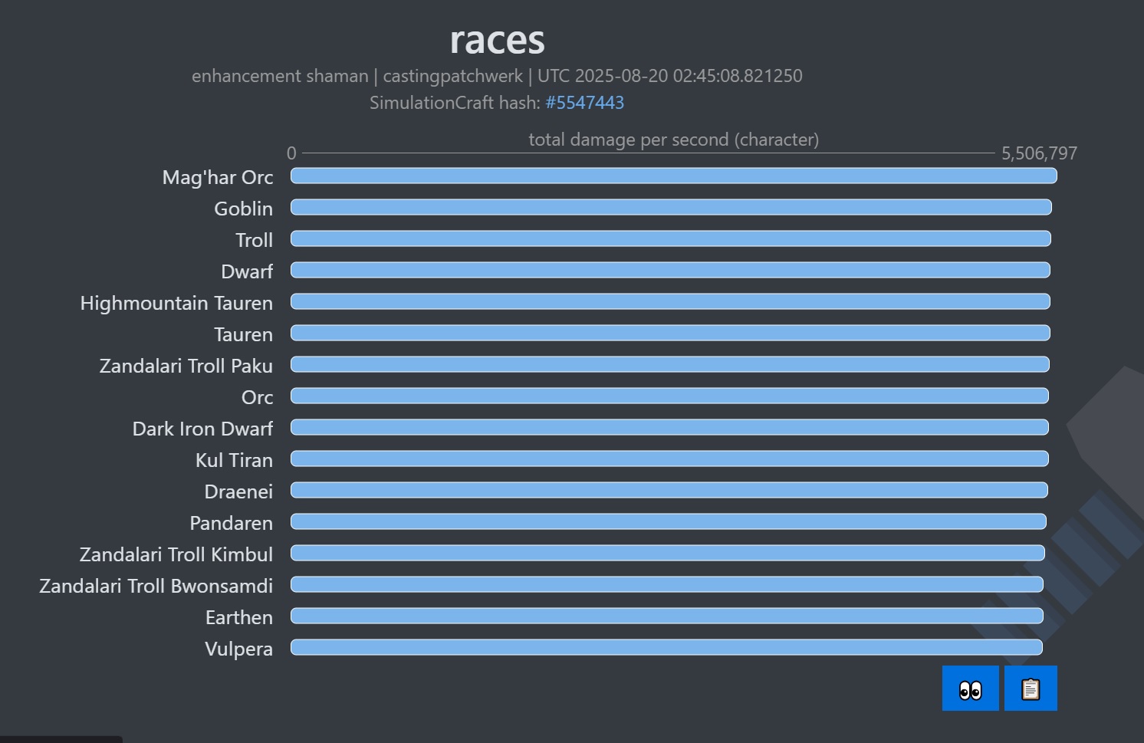The height and width of the screenshot is (743, 1144).
Task: Click the Mag'har Orc damage bar
Action: (x=674, y=176)
